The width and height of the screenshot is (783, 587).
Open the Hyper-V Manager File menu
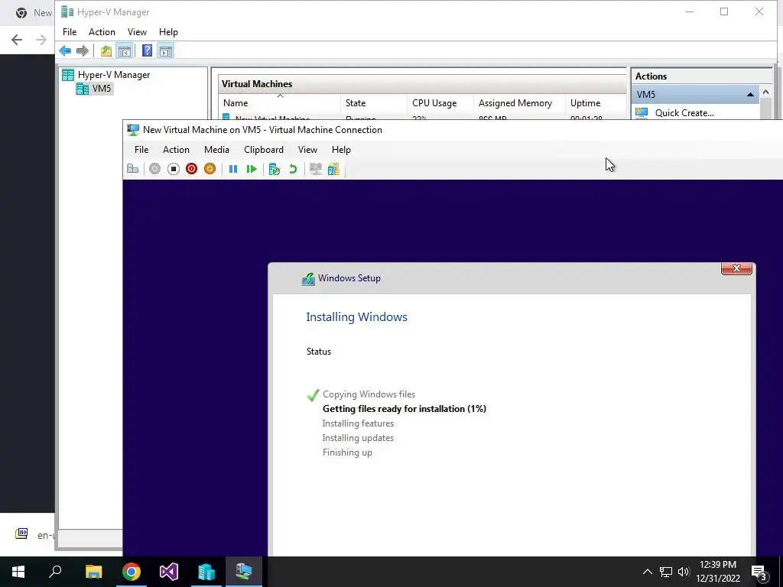pyautogui.click(x=70, y=32)
